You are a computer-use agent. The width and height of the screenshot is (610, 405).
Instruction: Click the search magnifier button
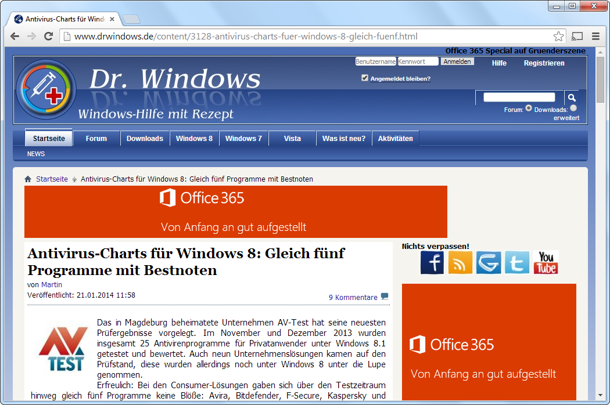pos(571,97)
